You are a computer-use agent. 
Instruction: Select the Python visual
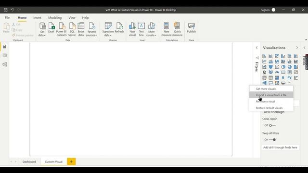(290, 77)
